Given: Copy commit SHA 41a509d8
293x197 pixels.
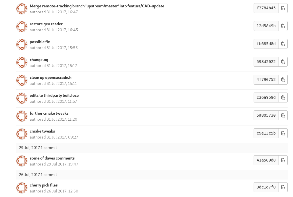Looking at the screenshot, I should tap(283, 160).
